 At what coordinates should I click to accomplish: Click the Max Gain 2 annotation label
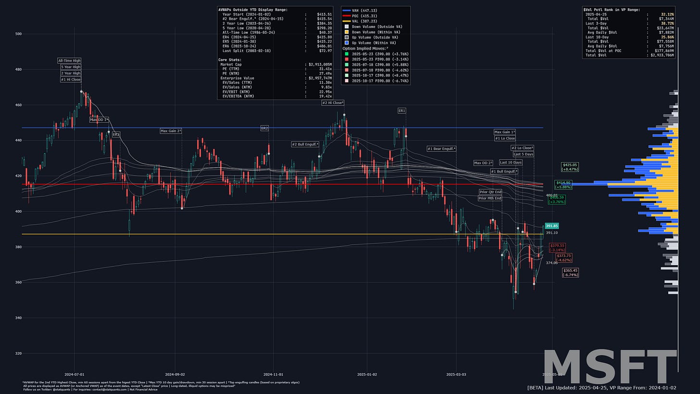[x=171, y=131]
